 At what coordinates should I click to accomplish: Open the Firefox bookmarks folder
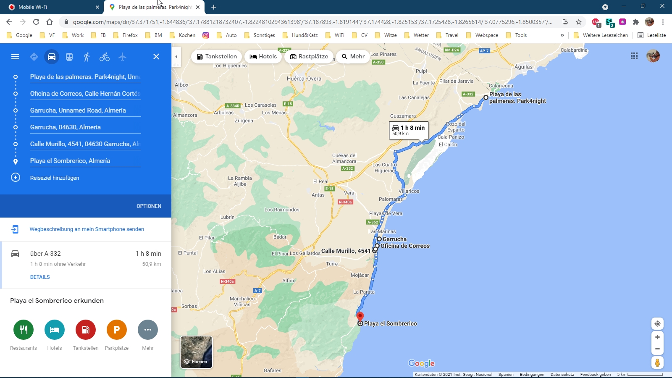point(126,35)
